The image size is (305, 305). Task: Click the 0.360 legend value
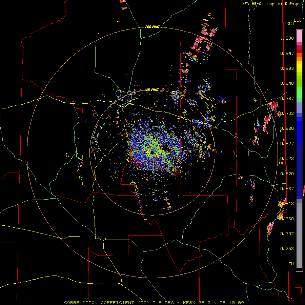[287, 219]
